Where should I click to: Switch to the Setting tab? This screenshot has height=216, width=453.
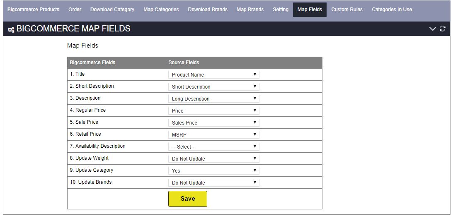(x=281, y=10)
